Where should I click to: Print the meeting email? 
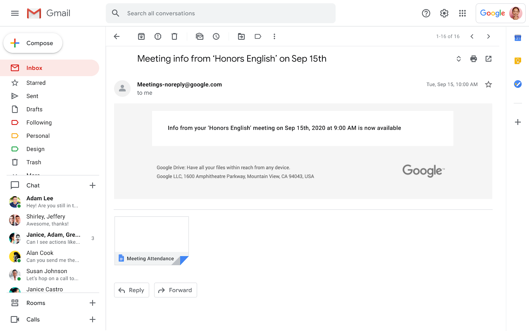[473, 59]
